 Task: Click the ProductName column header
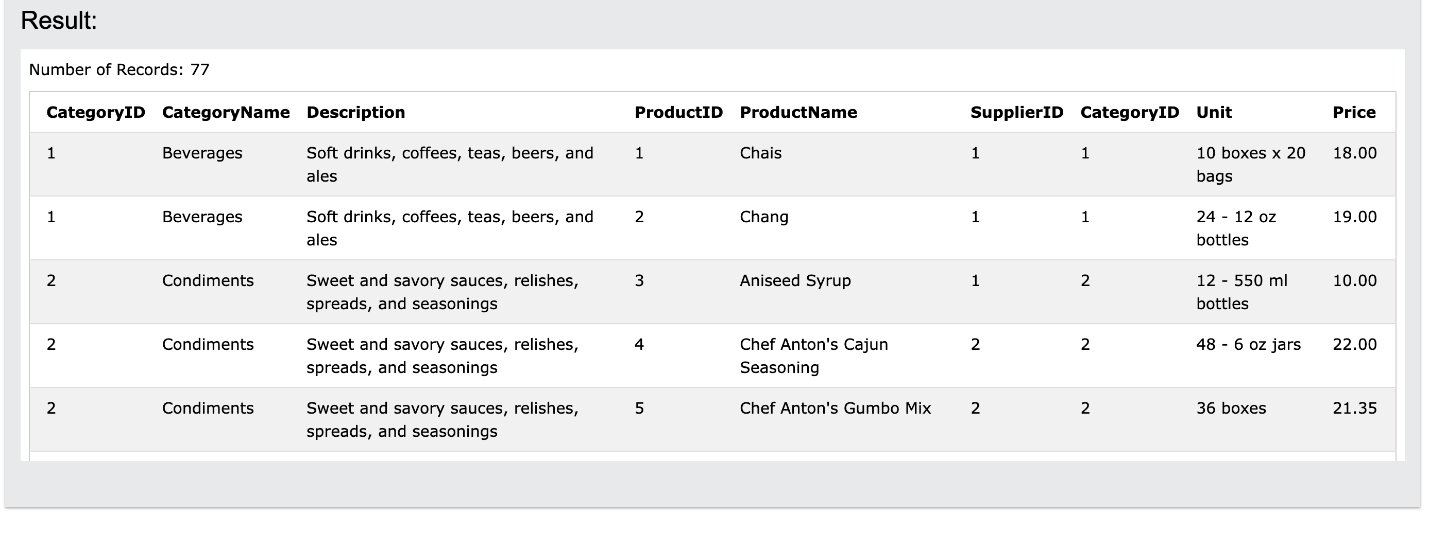point(798,113)
